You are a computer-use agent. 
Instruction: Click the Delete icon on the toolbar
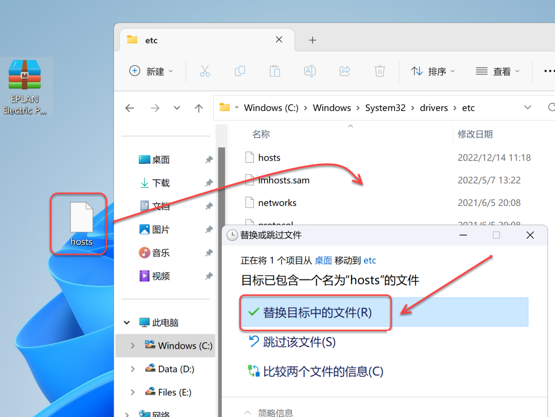(380, 71)
